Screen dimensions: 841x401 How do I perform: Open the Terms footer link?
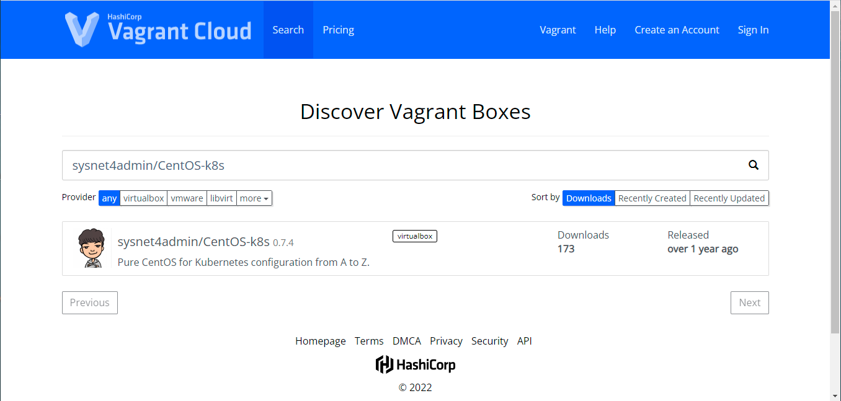coord(369,341)
